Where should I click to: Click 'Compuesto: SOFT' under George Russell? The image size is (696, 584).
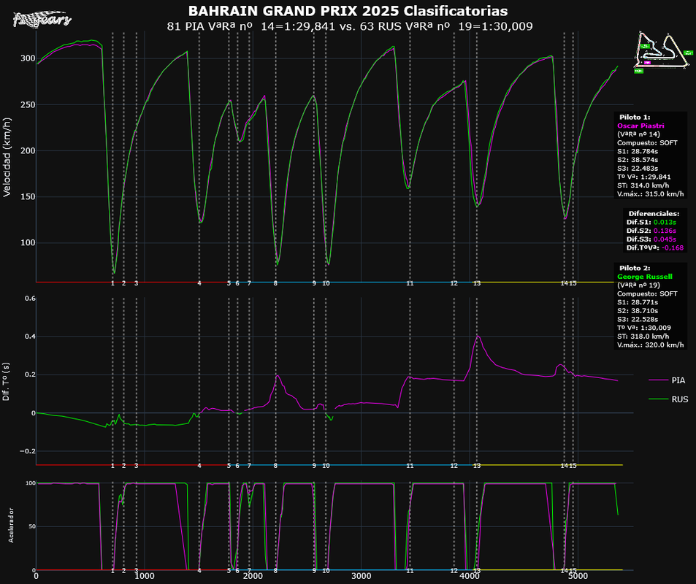click(x=647, y=293)
